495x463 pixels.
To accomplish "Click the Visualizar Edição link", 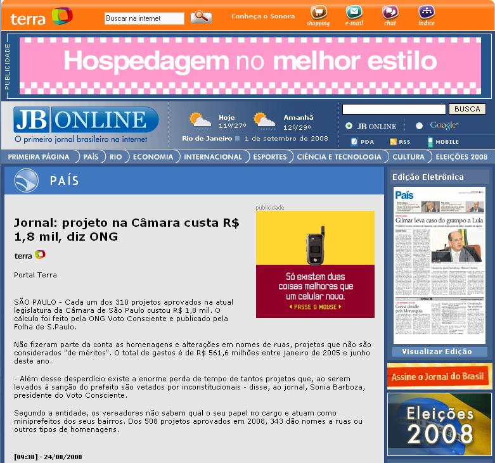I will pyautogui.click(x=437, y=352).
